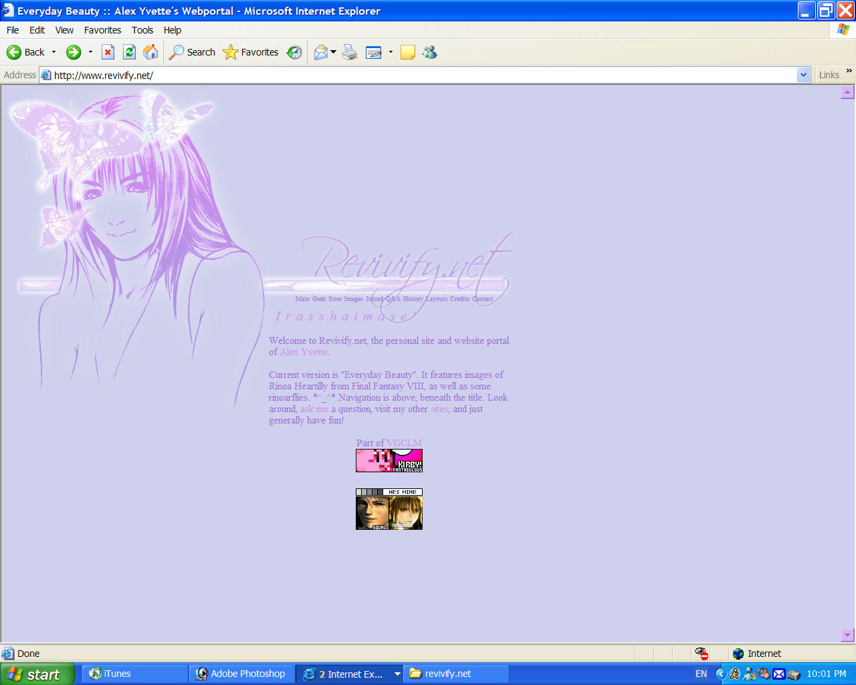
Task: Click the Discuss yellow note icon
Action: pos(408,52)
